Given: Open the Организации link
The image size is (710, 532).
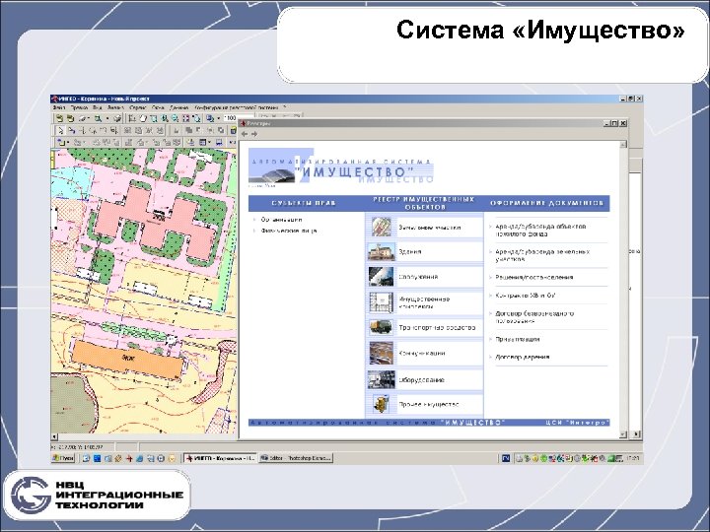Looking at the screenshot, I should click(281, 220).
